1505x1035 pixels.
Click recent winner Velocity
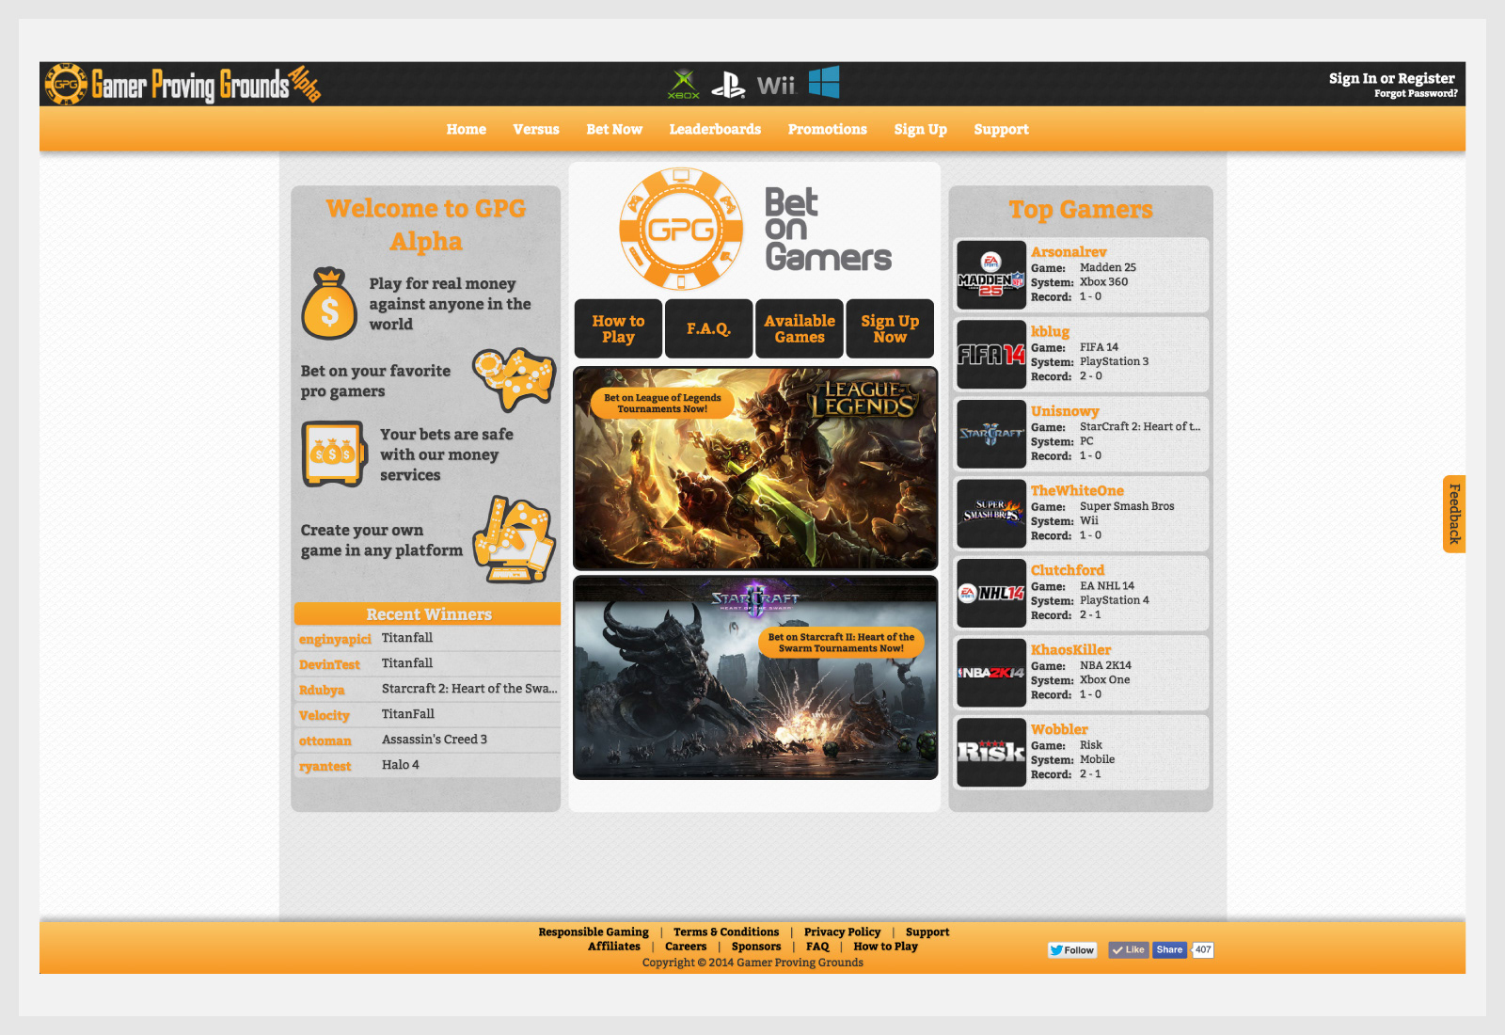pos(324,715)
